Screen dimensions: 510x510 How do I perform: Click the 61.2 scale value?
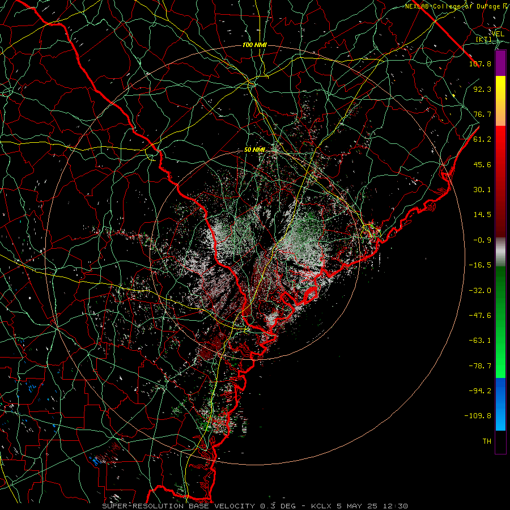[x=482, y=139]
